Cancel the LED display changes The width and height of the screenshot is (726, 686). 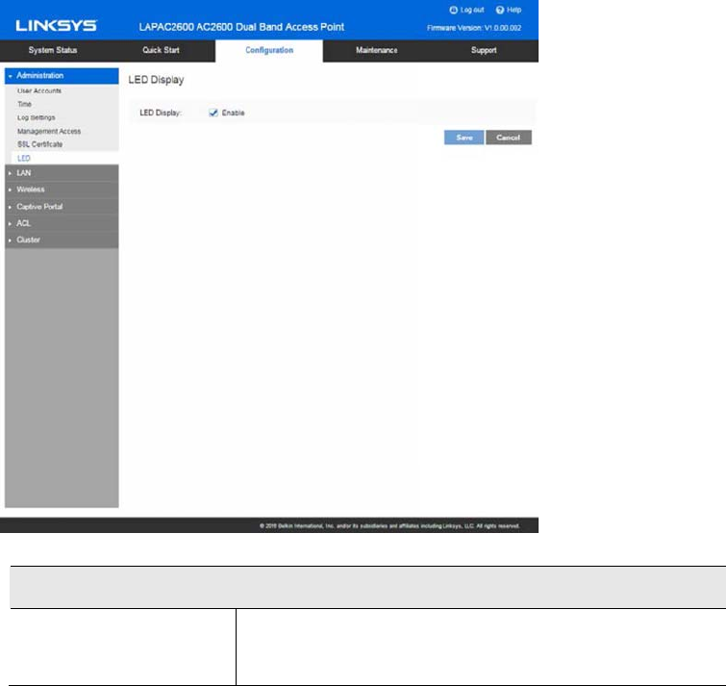[509, 138]
